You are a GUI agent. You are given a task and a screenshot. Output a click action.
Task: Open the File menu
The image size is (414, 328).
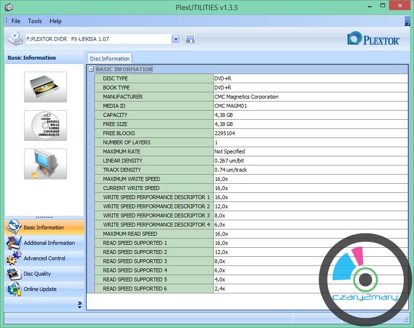click(x=16, y=21)
